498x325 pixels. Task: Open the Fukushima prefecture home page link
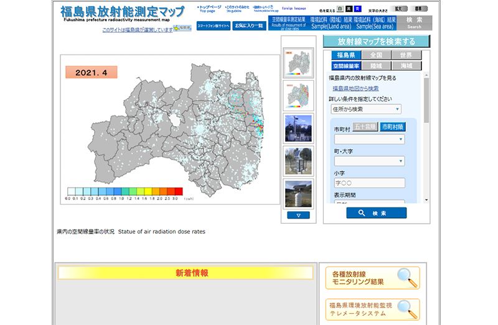point(265,9)
